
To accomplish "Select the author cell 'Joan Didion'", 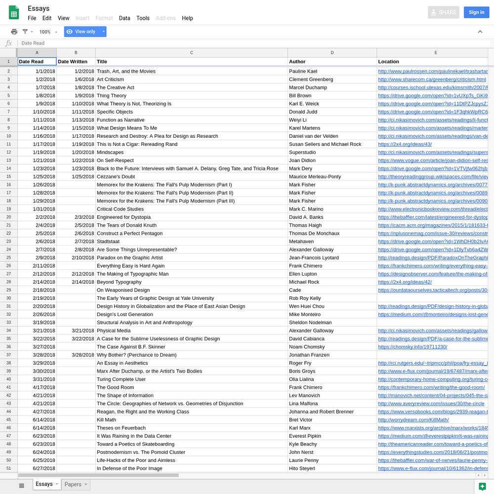I will [332, 161].
